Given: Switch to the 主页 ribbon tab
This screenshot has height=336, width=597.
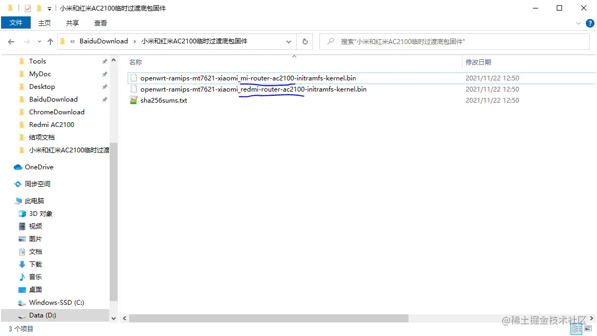Looking at the screenshot, I should coord(44,23).
